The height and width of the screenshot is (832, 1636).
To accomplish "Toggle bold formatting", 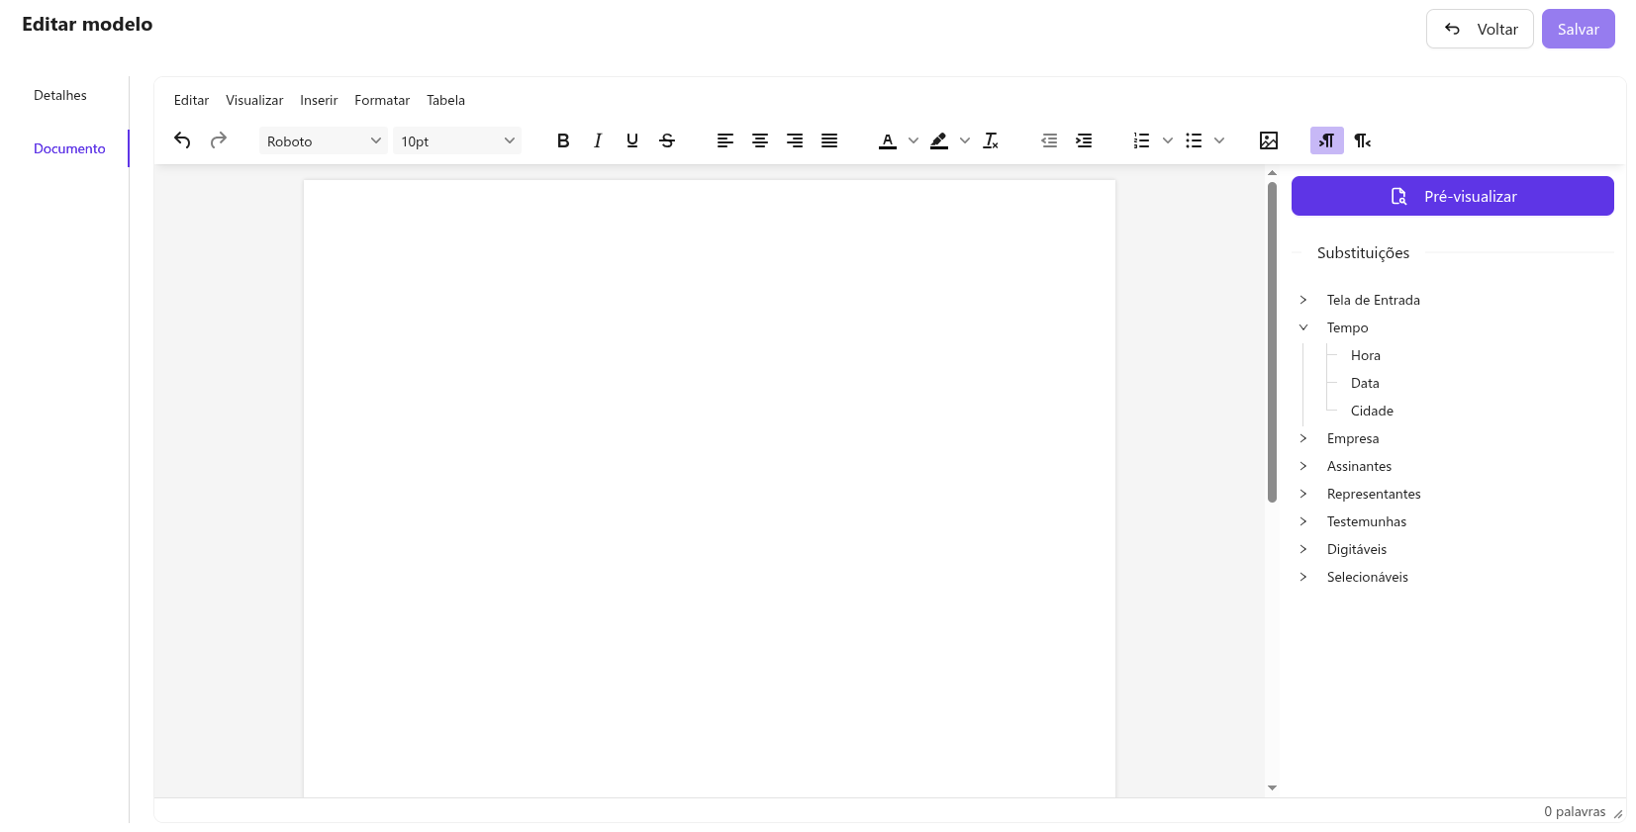I will coord(563,140).
